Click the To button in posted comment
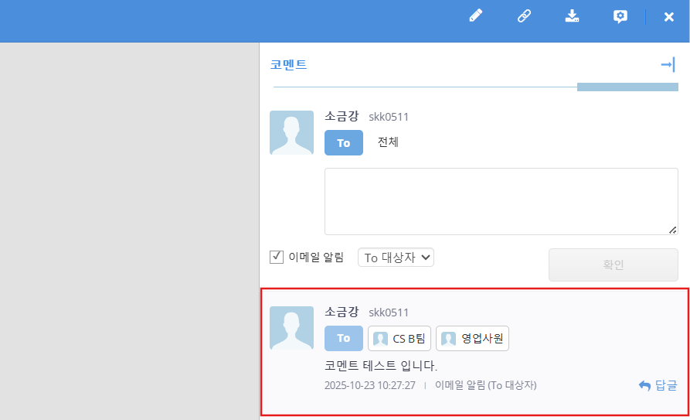Image resolution: width=690 pixels, height=420 pixels. coord(344,338)
